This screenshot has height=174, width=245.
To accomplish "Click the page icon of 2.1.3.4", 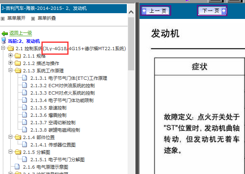I will tap(25, 100).
